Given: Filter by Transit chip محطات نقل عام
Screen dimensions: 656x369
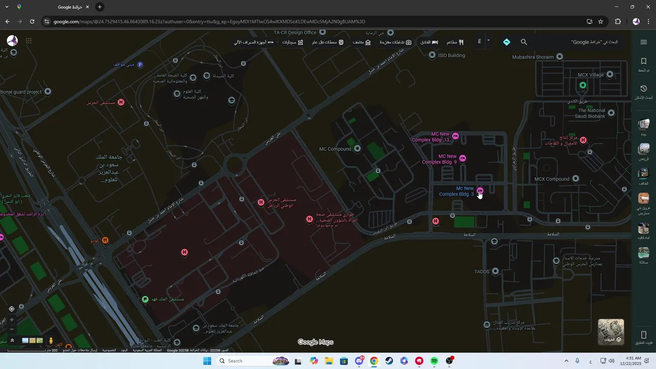Looking at the screenshot, I should coord(328,42).
